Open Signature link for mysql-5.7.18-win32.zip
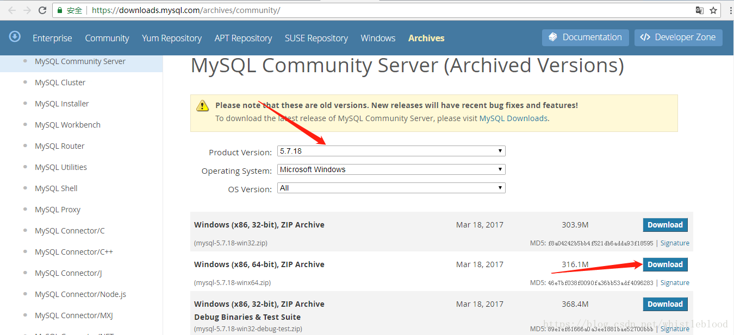The width and height of the screenshot is (734, 335). click(x=675, y=243)
